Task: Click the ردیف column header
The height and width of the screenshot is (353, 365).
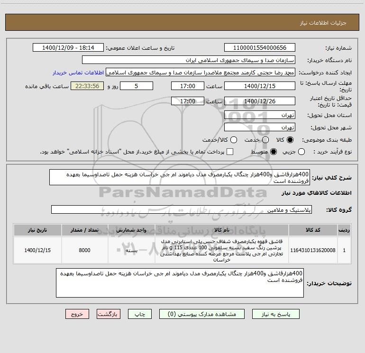Action: pyautogui.click(x=344, y=230)
